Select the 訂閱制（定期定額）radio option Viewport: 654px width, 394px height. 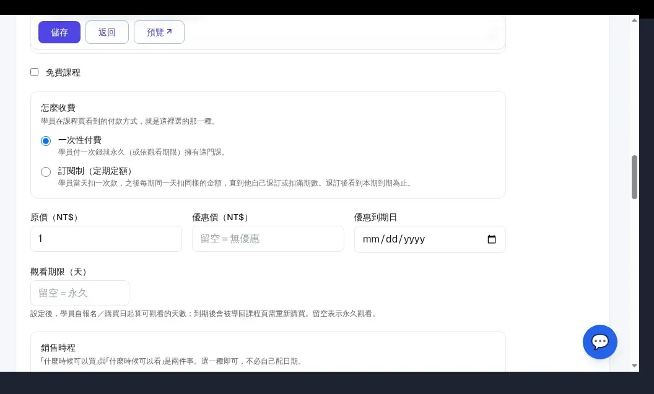point(46,171)
